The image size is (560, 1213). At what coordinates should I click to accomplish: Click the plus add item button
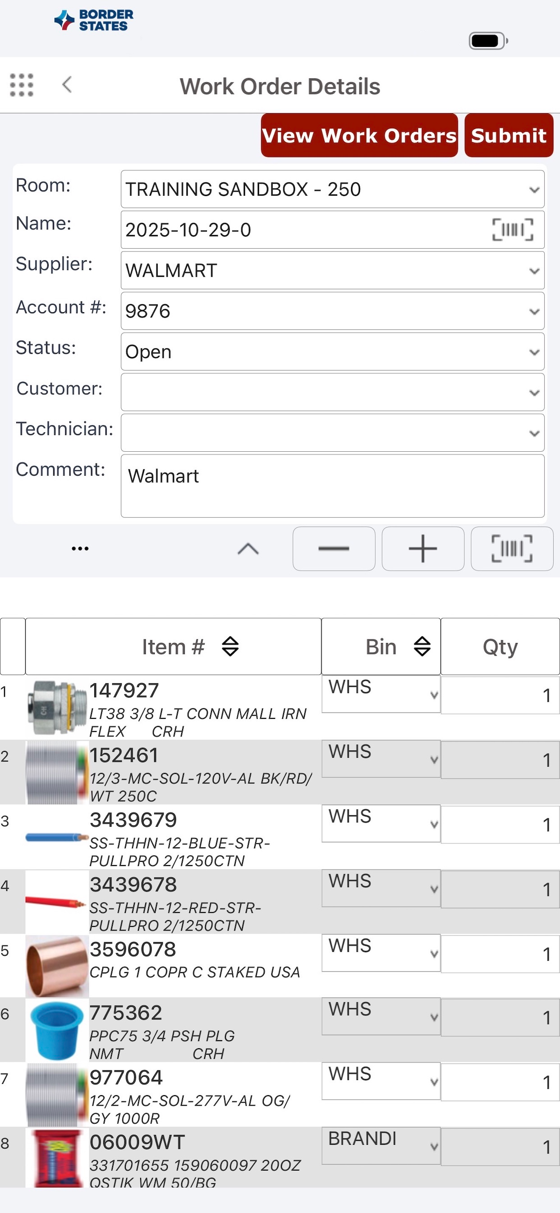pos(422,549)
